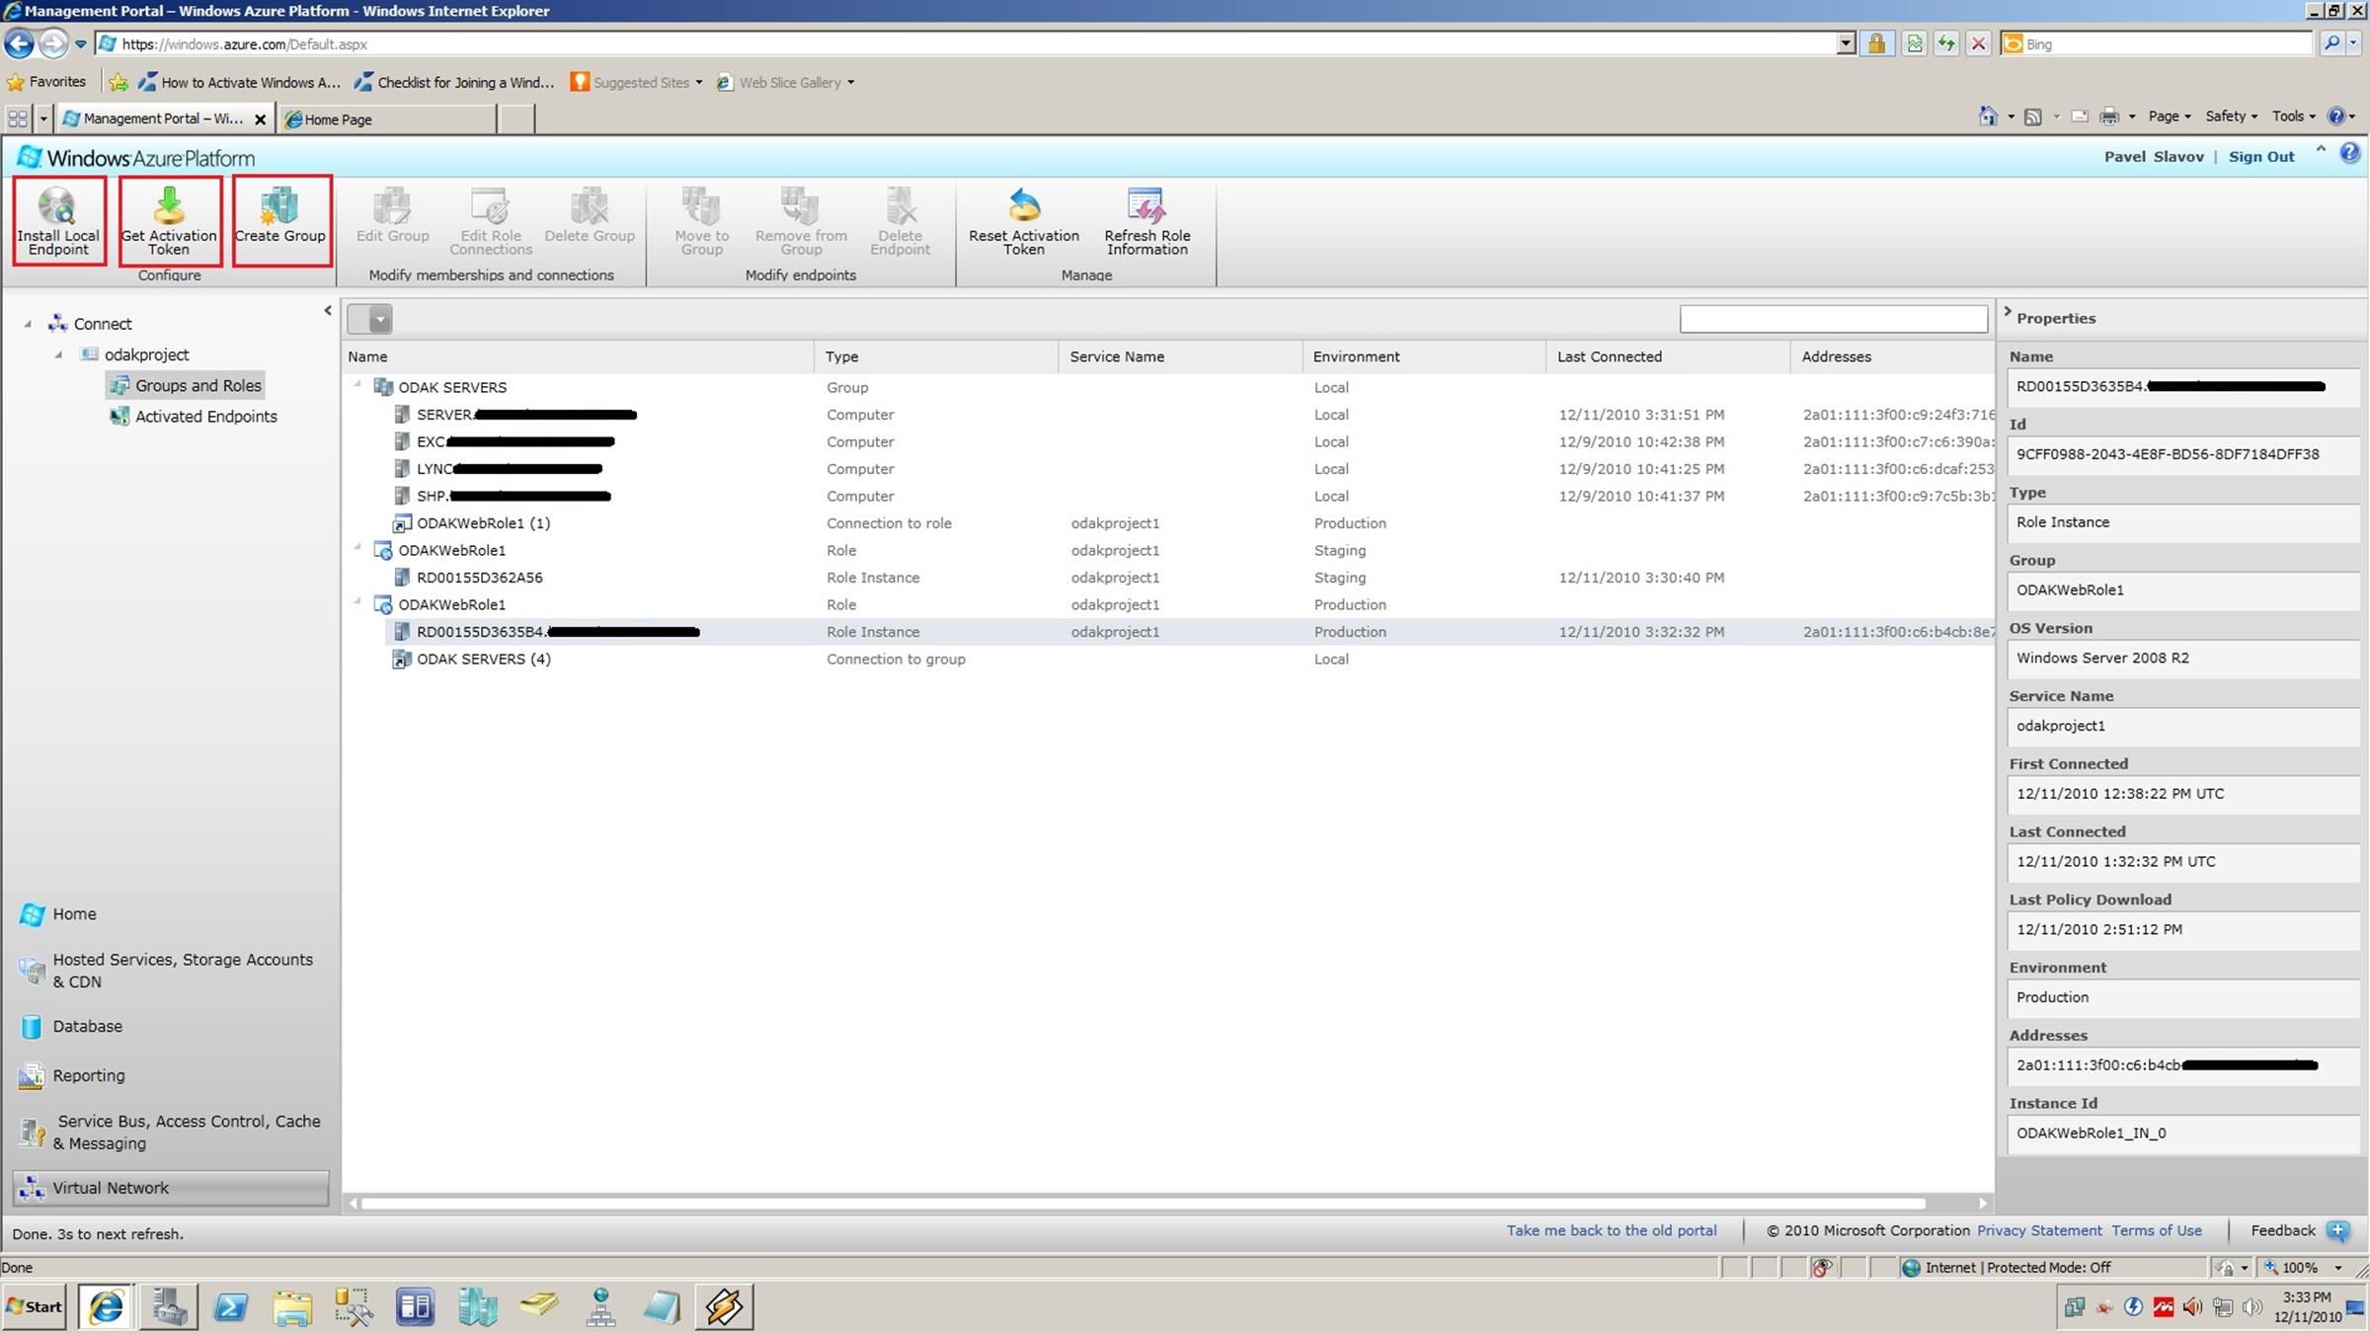Image resolution: width=2370 pixels, height=1333 pixels.
Task: Click the Windows Start button
Action: tap(35, 1306)
